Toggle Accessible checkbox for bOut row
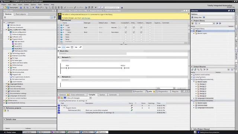This screenshot has height=134, width=238. 126,32
